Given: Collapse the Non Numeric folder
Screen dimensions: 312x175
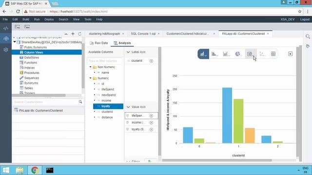Looking at the screenshot, I should [x=90, y=67].
